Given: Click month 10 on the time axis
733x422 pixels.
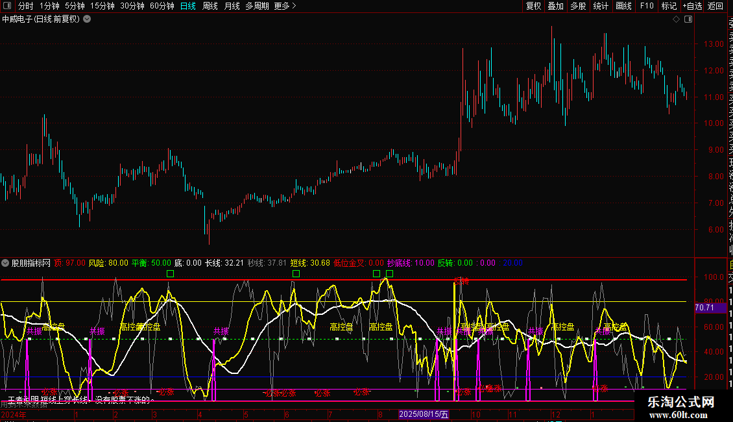Looking at the screenshot, I should 476,415.
